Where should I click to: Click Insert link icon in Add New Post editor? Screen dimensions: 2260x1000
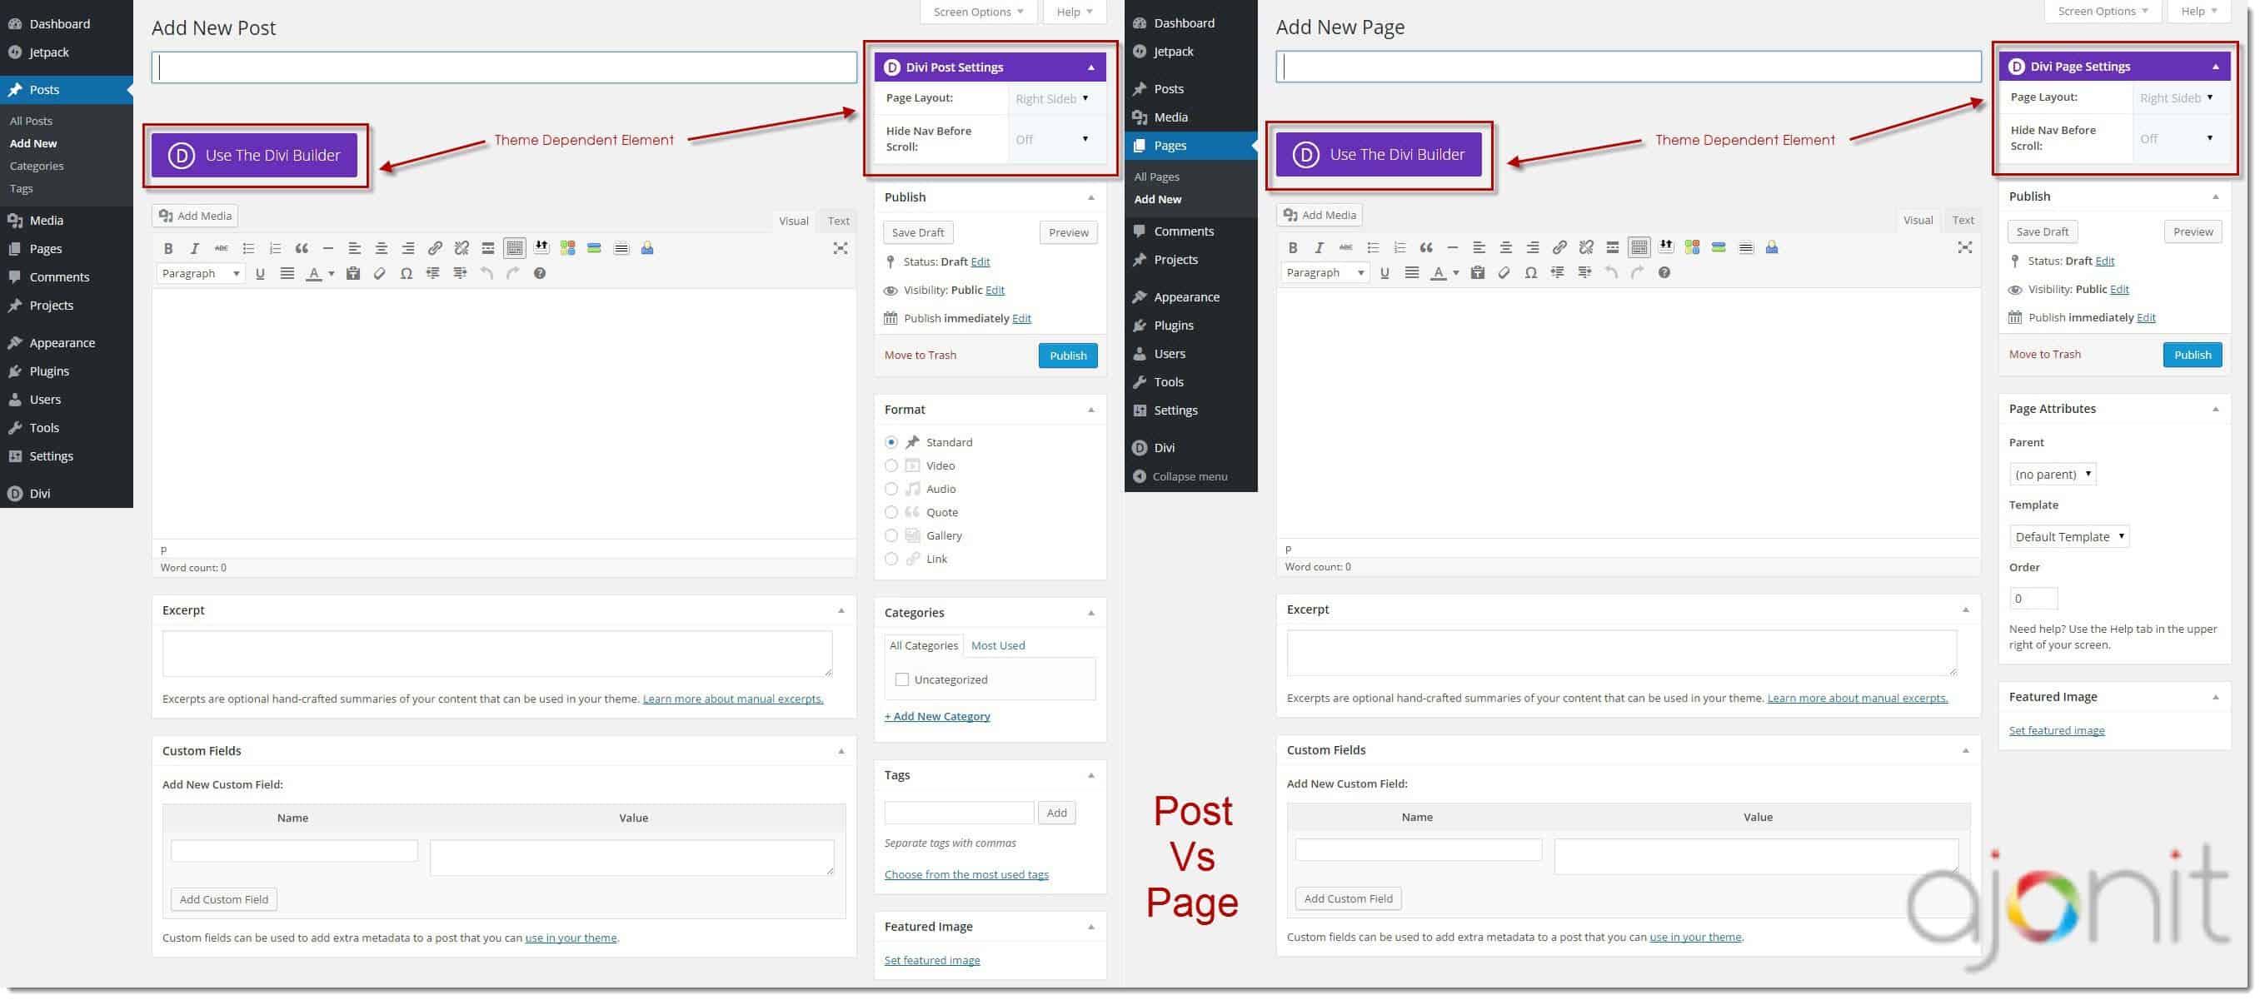[434, 248]
